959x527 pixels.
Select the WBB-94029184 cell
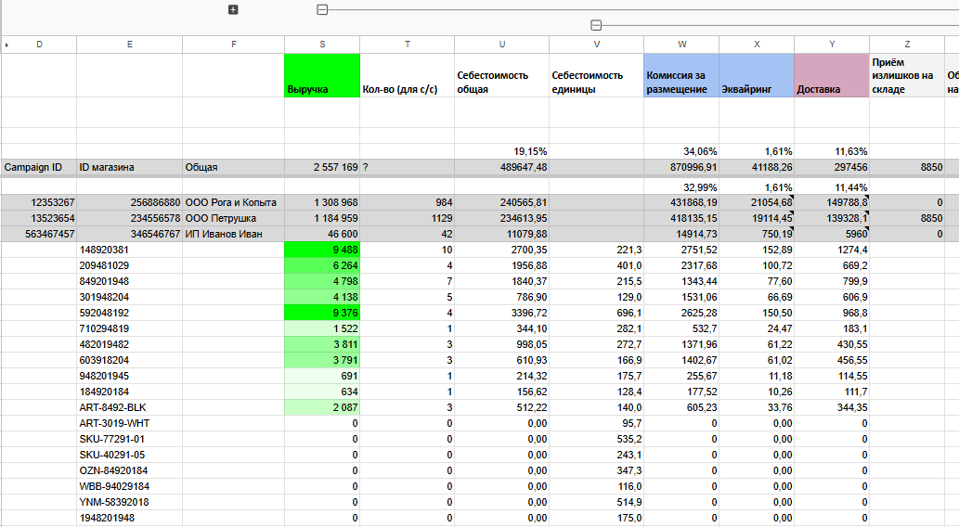coord(130,487)
